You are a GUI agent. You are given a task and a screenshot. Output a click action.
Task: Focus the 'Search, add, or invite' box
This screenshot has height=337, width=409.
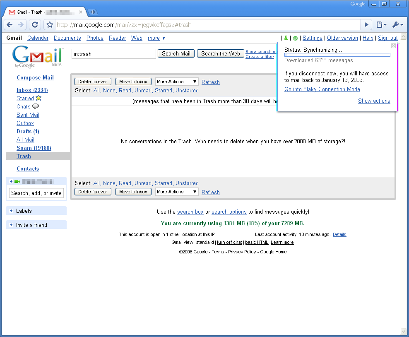(36, 193)
